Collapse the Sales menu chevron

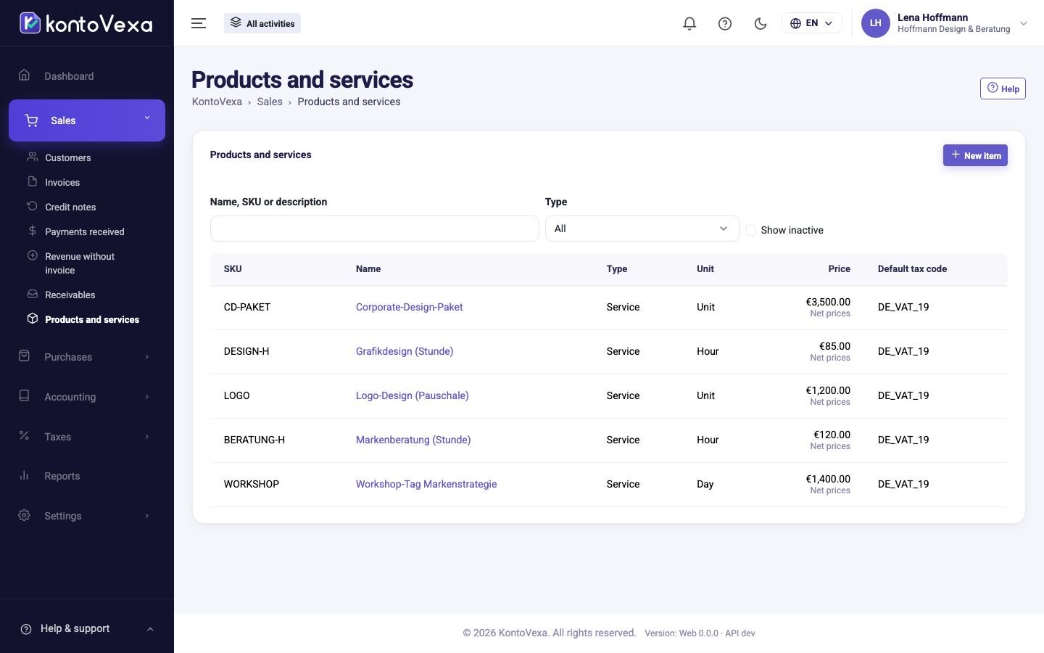pyautogui.click(x=147, y=118)
